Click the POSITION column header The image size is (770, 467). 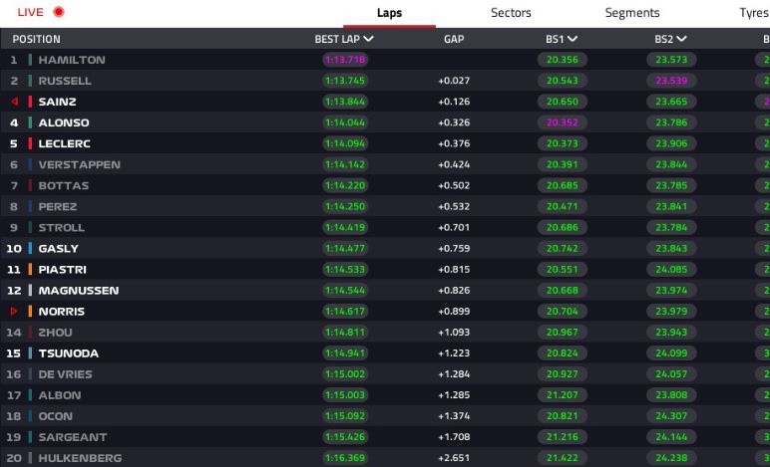tap(37, 39)
